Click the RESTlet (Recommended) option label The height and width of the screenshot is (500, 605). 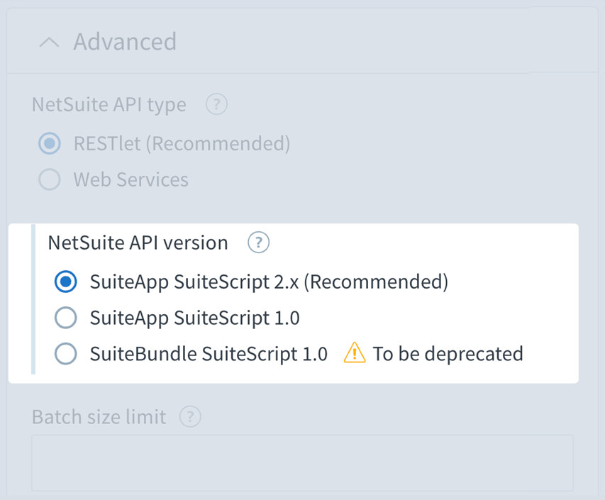click(x=182, y=143)
